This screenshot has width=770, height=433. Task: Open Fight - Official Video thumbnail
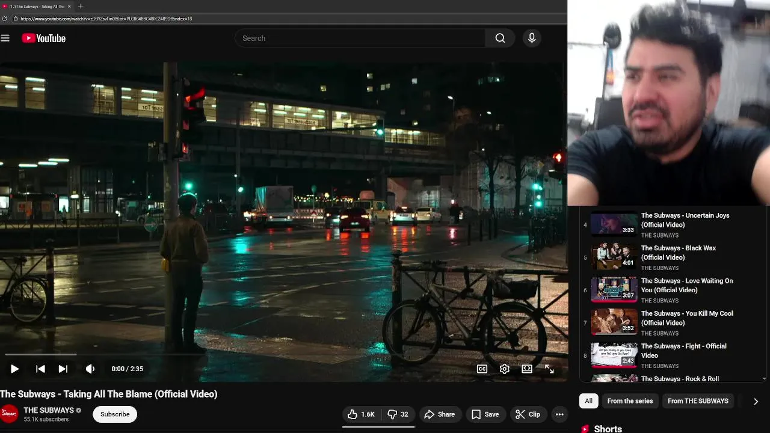click(614, 354)
